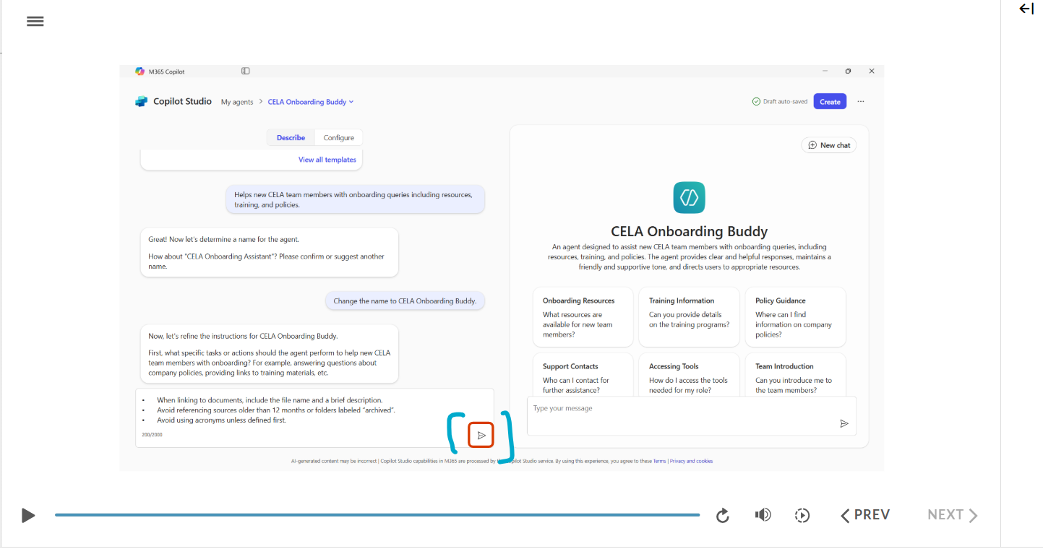
Task: Mute the player volume speaker icon
Action: point(763,515)
